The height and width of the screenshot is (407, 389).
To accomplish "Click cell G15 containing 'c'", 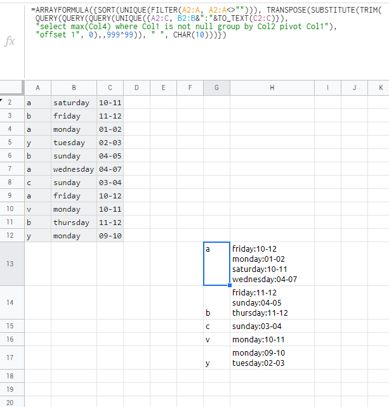I will pyautogui.click(x=217, y=326).
